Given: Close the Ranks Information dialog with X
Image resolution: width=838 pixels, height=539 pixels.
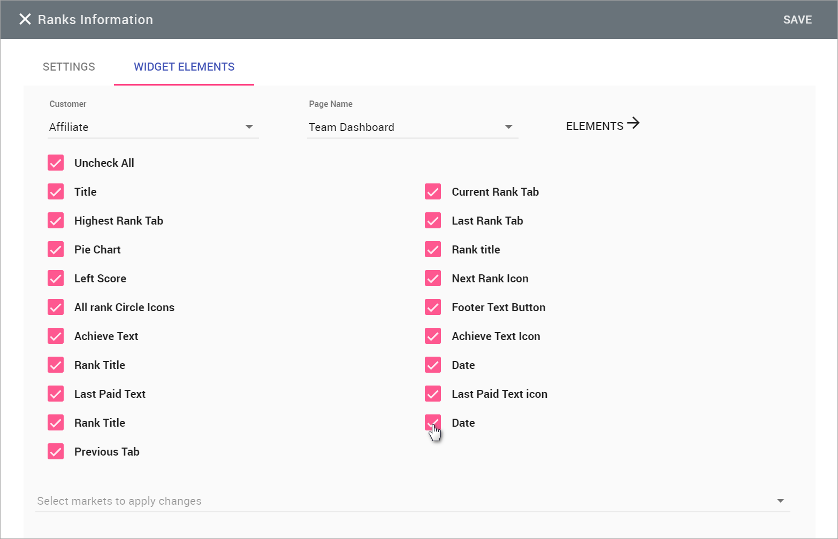Looking at the screenshot, I should pos(25,20).
